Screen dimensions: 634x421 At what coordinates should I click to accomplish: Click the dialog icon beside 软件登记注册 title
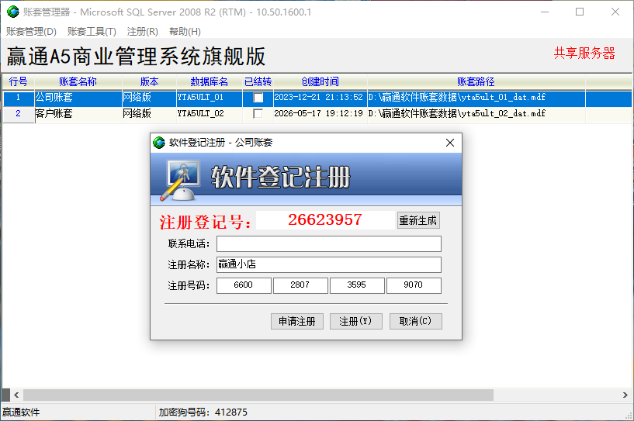pyautogui.click(x=159, y=142)
